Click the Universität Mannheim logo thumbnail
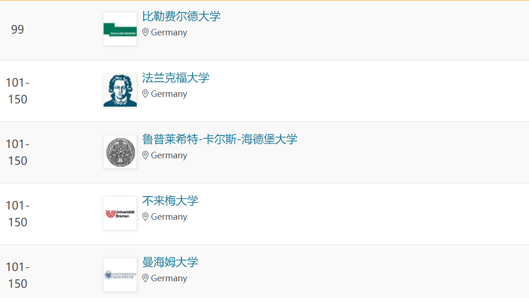This screenshot has height=298, width=529. click(x=120, y=275)
